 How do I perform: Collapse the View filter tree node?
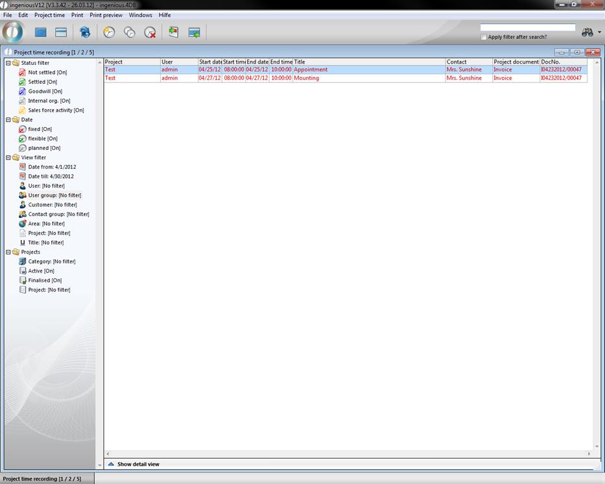tap(8, 158)
